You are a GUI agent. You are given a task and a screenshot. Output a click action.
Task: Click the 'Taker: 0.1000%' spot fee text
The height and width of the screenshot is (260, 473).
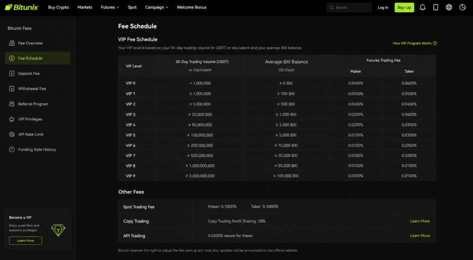[265, 206]
